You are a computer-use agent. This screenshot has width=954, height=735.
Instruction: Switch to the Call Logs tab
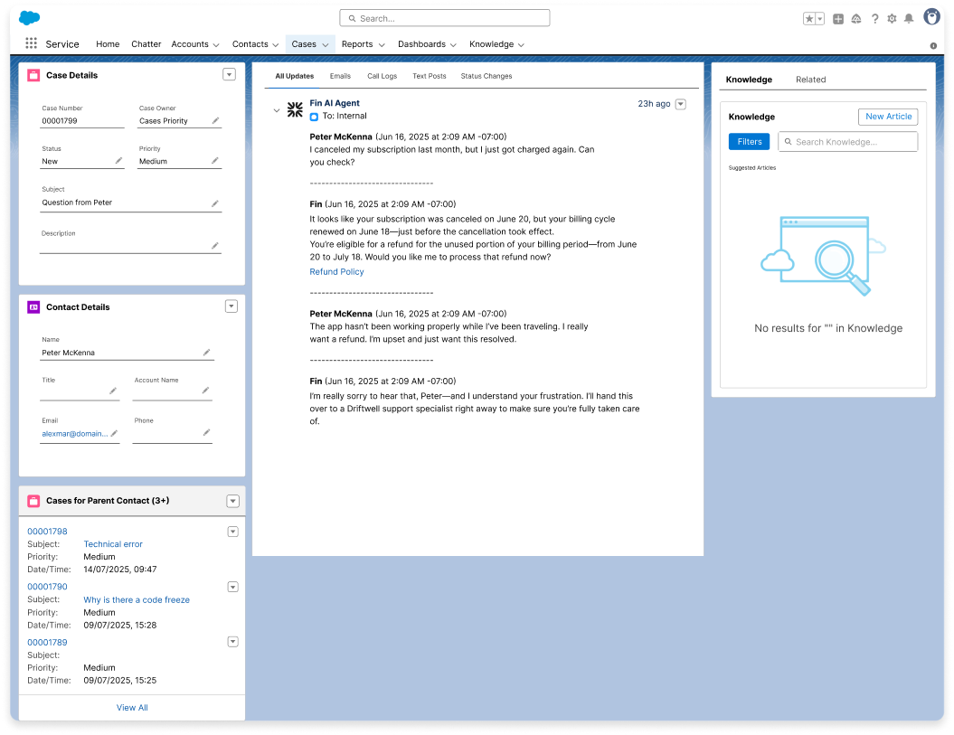pyautogui.click(x=382, y=76)
